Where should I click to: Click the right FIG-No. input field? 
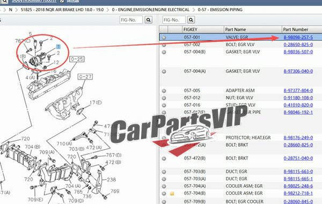174,20
